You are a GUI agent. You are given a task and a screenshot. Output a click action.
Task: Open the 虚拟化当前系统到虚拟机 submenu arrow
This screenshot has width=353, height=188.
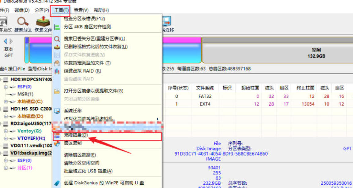(x=158, y=119)
